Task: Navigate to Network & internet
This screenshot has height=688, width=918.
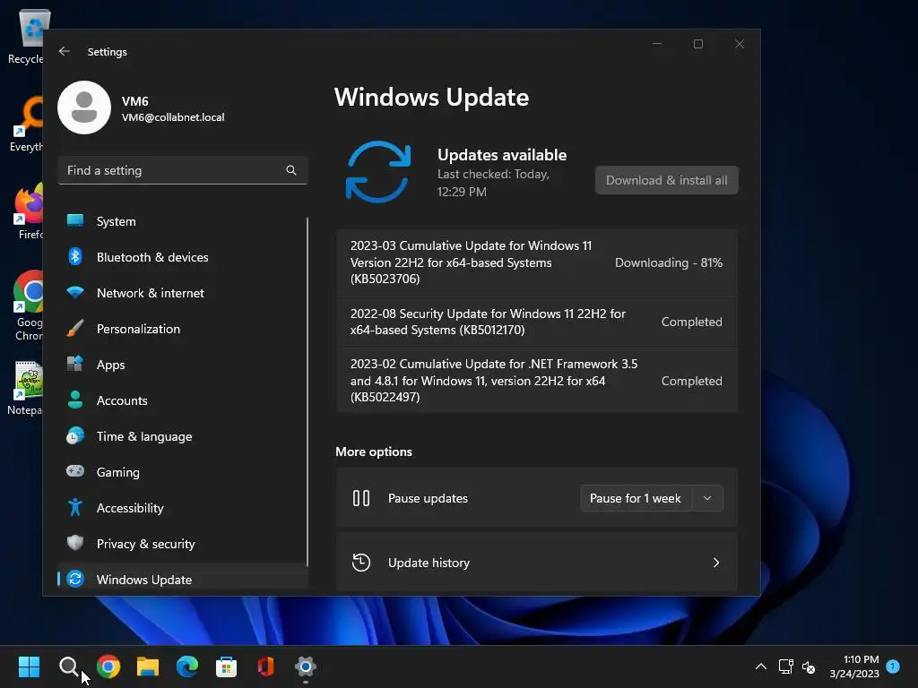Action: (183, 293)
